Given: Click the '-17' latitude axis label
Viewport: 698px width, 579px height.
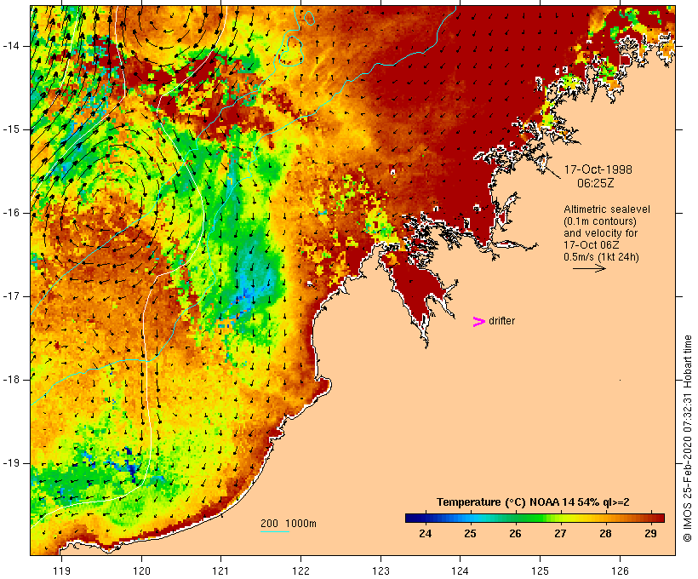Looking at the screenshot, I should click(x=11, y=296).
